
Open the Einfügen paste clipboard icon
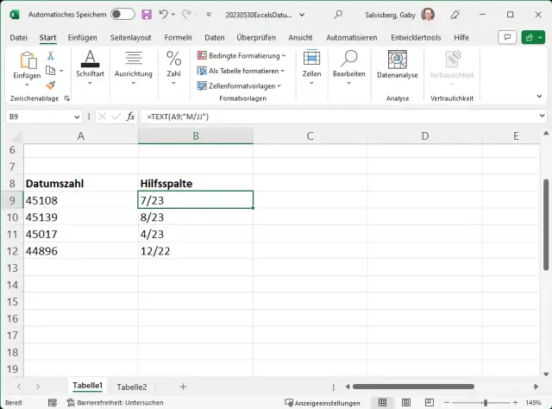point(28,61)
